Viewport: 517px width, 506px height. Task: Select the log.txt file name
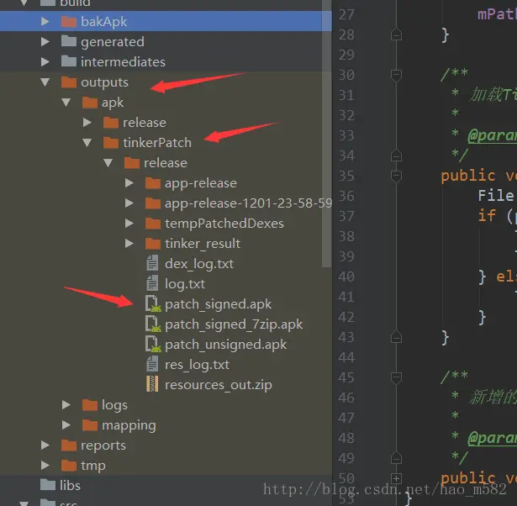pyautogui.click(x=185, y=284)
